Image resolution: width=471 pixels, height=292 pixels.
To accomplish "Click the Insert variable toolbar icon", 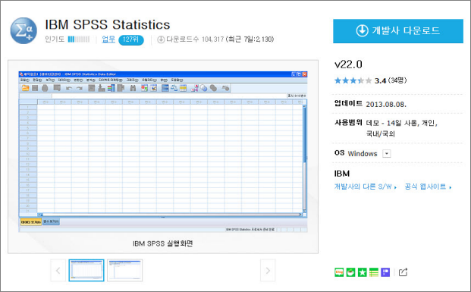I will click(153, 88).
